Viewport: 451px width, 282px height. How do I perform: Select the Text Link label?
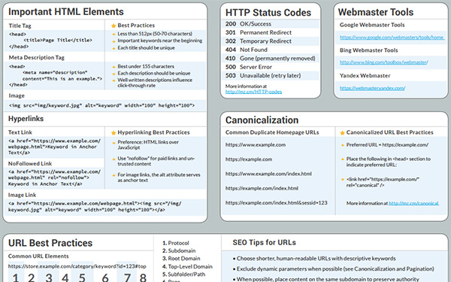pos(20,132)
